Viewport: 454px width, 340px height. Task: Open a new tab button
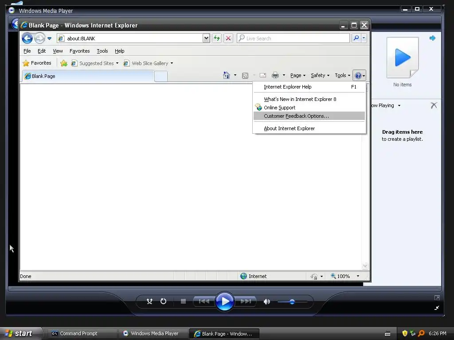[x=160, y=76]
